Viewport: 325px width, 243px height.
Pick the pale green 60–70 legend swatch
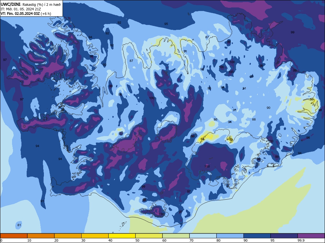coord(176,236)
